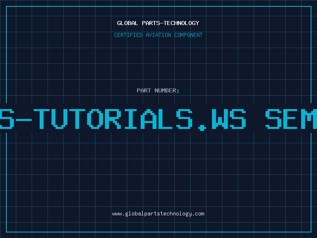Click the word COMPONENT in the subtitle
317x238 pixels.
(189, 35)
